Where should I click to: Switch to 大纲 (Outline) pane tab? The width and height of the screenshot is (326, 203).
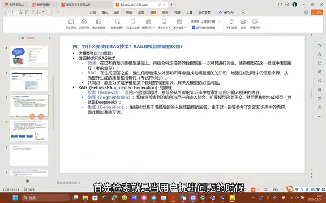21,38
